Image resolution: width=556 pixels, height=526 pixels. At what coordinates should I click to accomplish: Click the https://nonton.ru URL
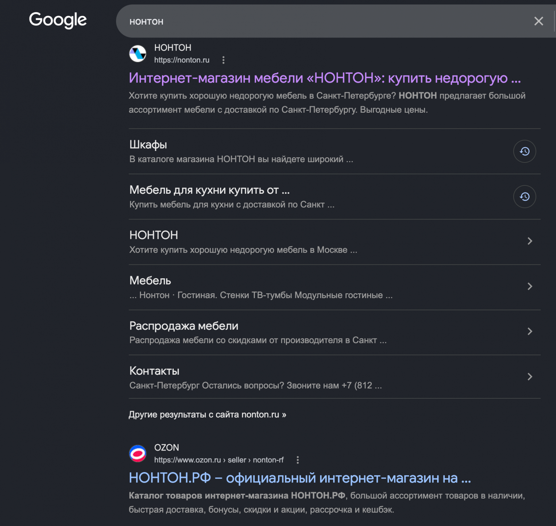pos(182,60)
